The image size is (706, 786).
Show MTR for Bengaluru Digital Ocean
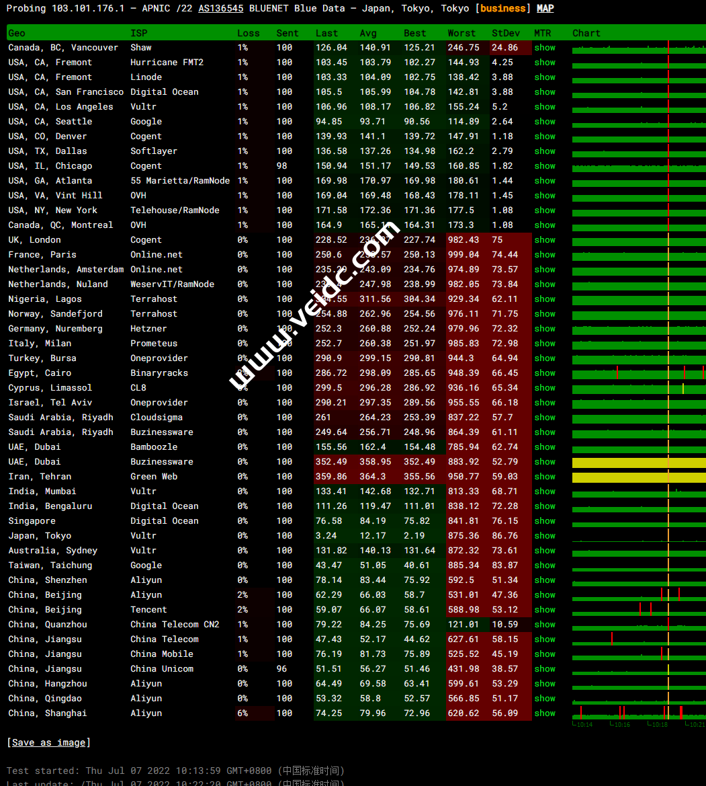545,506
